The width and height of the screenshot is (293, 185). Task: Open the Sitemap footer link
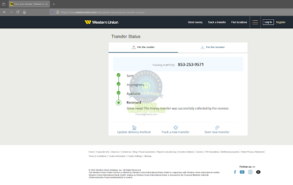pos(148,156)
